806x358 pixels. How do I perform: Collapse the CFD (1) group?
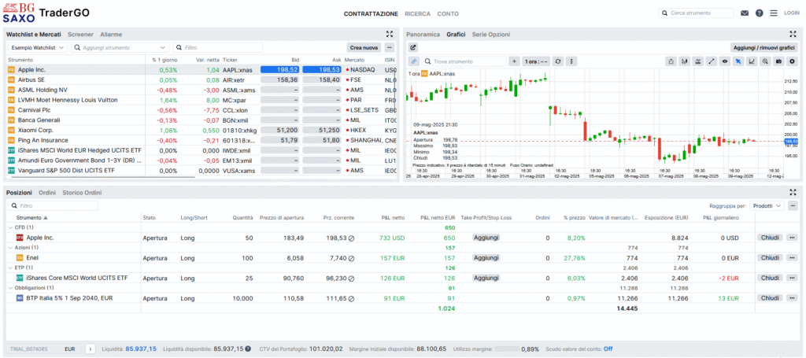coord(10,227)
